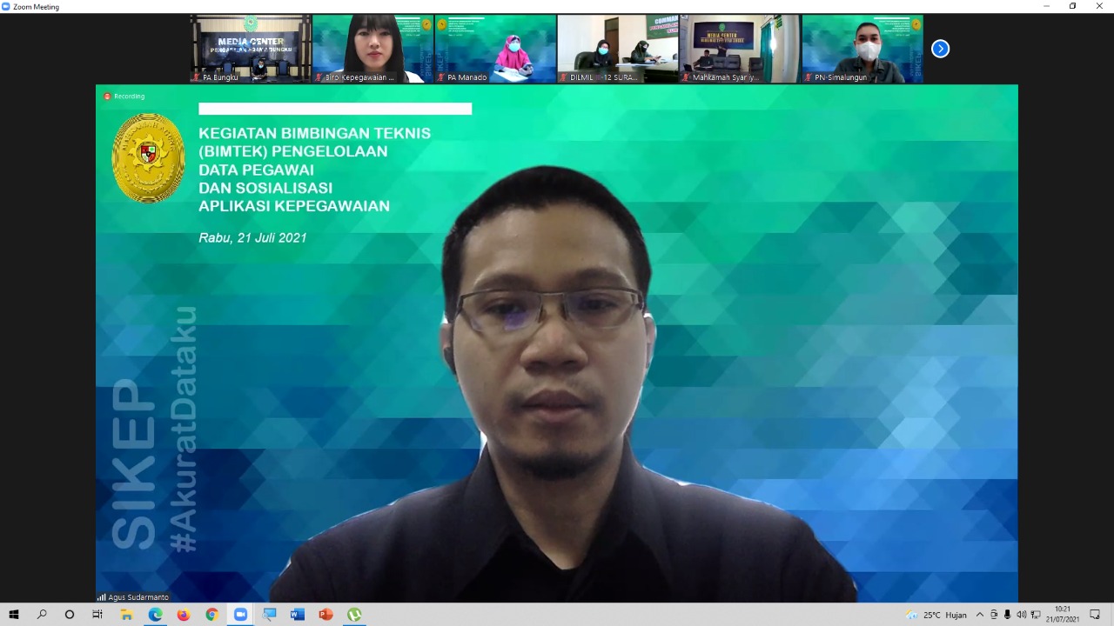Click the Task View icon on the taskbar
Viewport: 1114px width, 626px height.
coord(97,615)
